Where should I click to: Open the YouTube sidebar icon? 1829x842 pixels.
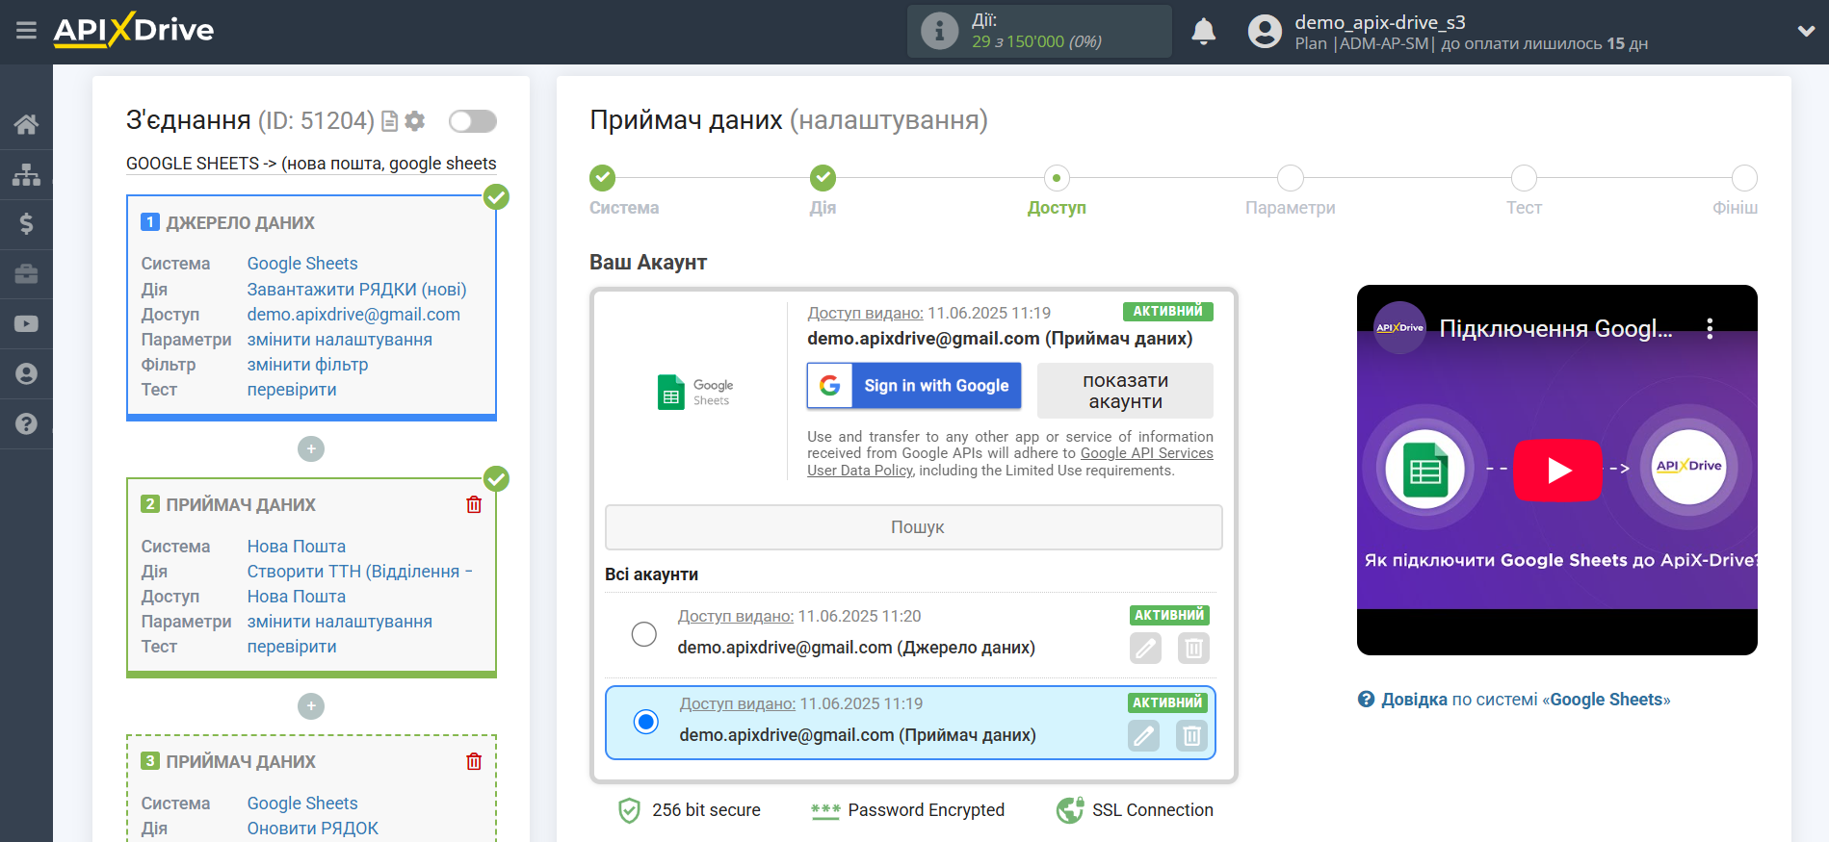click(26, 324)
